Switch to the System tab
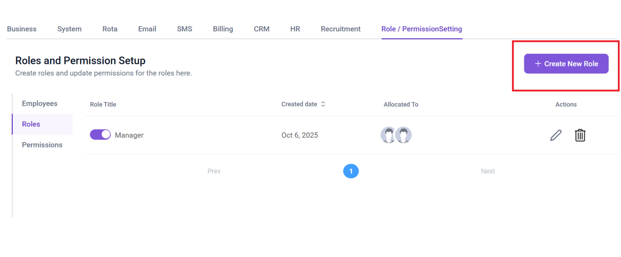 pyautogui.click(x=69, y=29)
